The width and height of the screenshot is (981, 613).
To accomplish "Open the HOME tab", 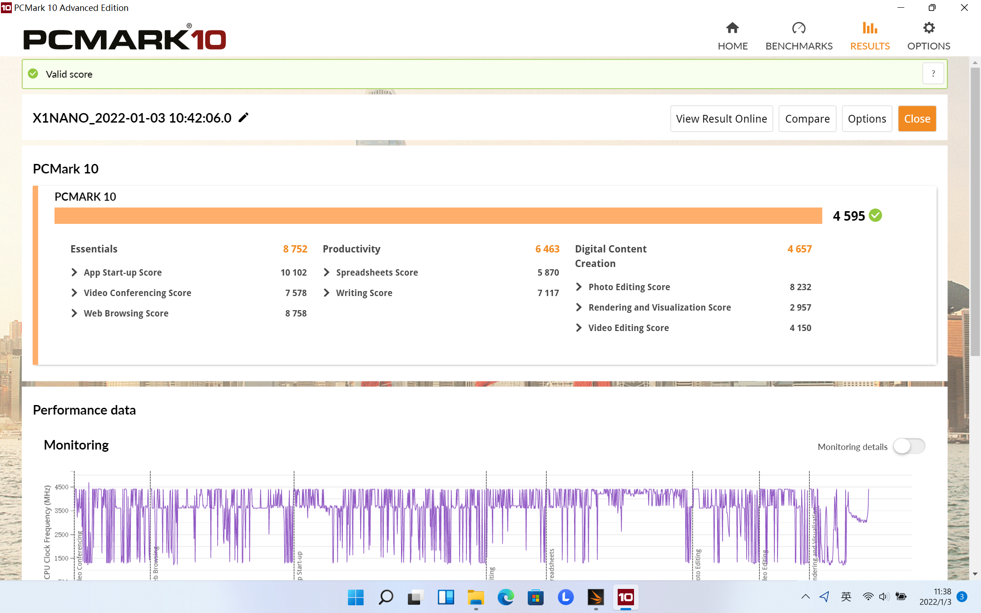I will [x=733, y=36].
